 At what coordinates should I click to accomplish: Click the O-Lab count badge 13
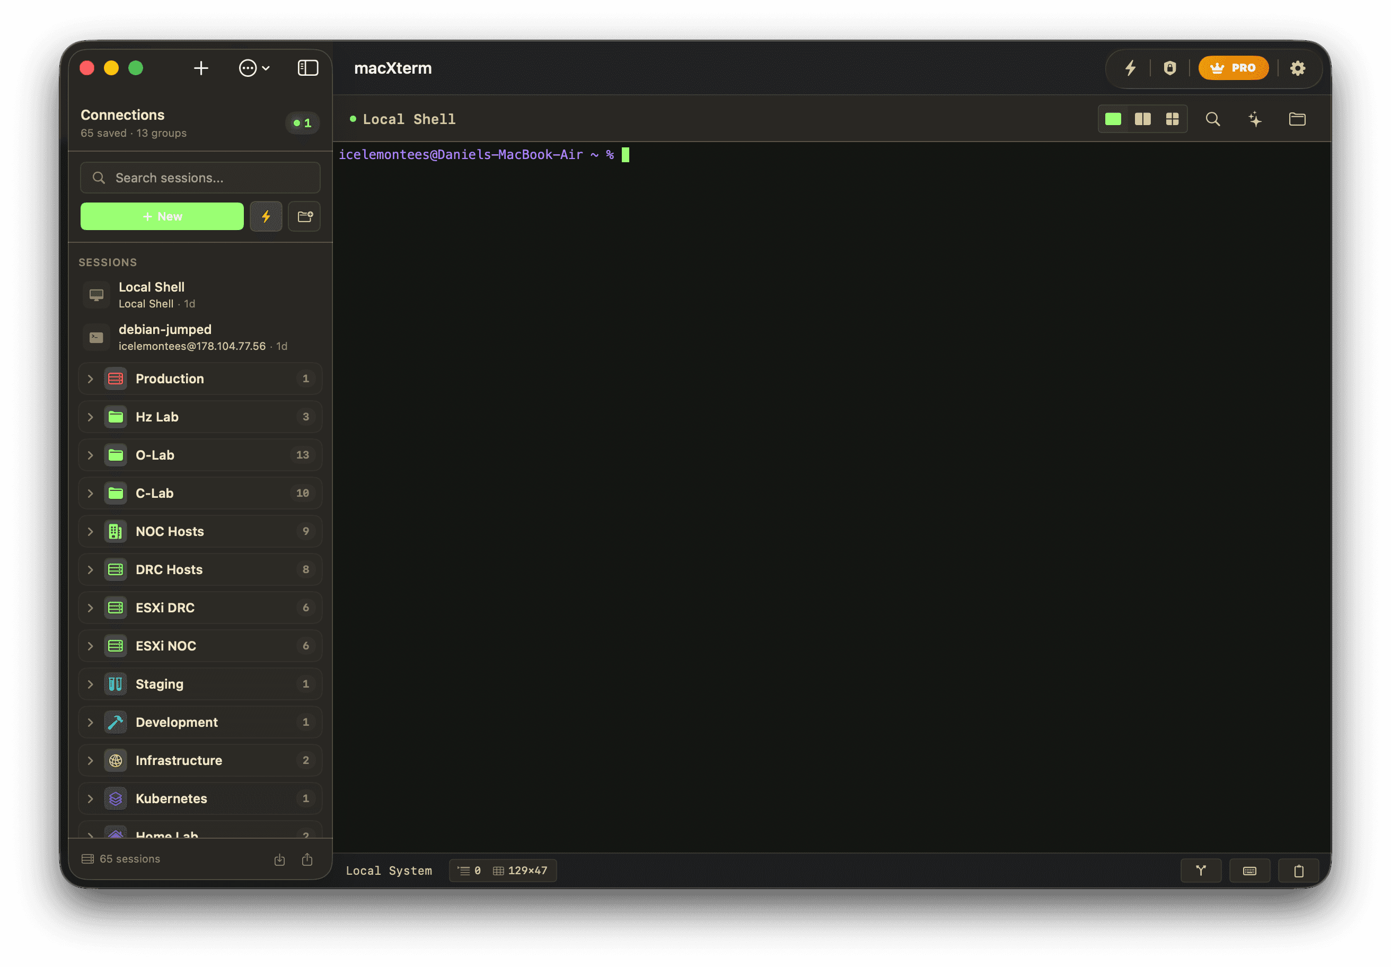pyautogui.click(x=302, y=455)
